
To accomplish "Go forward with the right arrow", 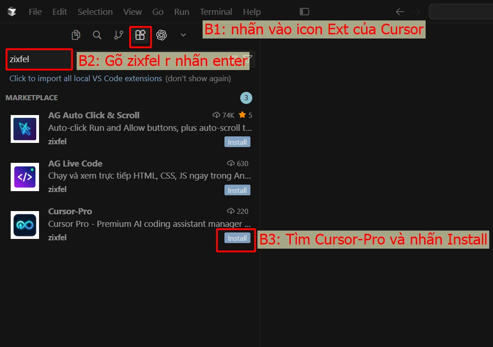I will 416,12.
